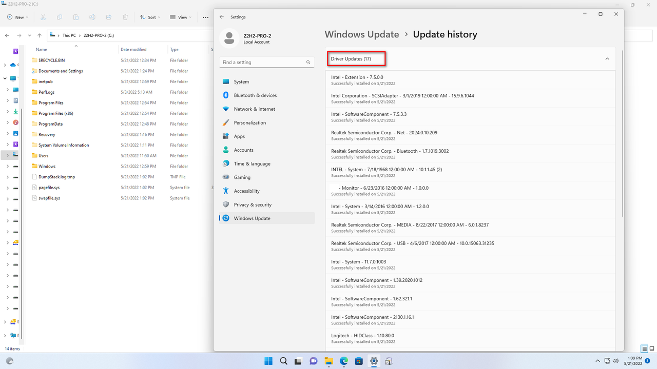The height and width of the screenshot is (369, 657).
Task: Open Personalization settings
Action: (266, 122)
